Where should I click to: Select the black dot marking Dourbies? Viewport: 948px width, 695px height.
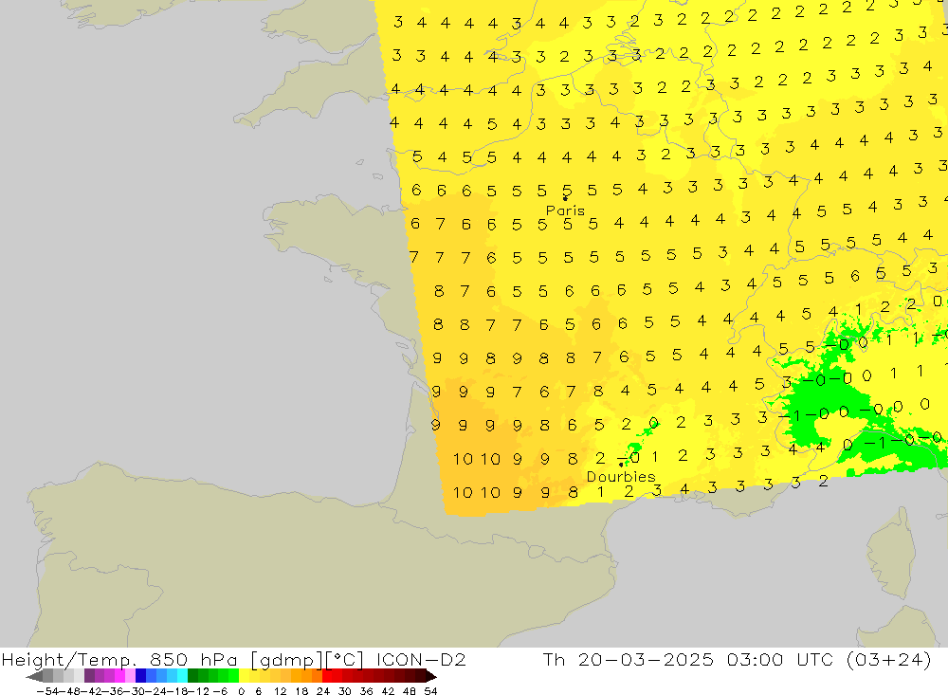[621, 465]
